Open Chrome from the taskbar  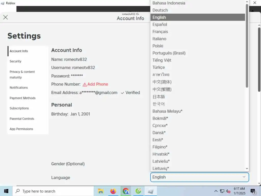click(126, 191)
